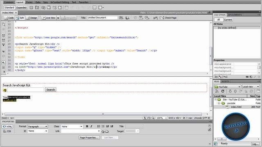Select the Zoom tool in status bar
This screenshot has height=147, width=262.
(x=153, y=118)
